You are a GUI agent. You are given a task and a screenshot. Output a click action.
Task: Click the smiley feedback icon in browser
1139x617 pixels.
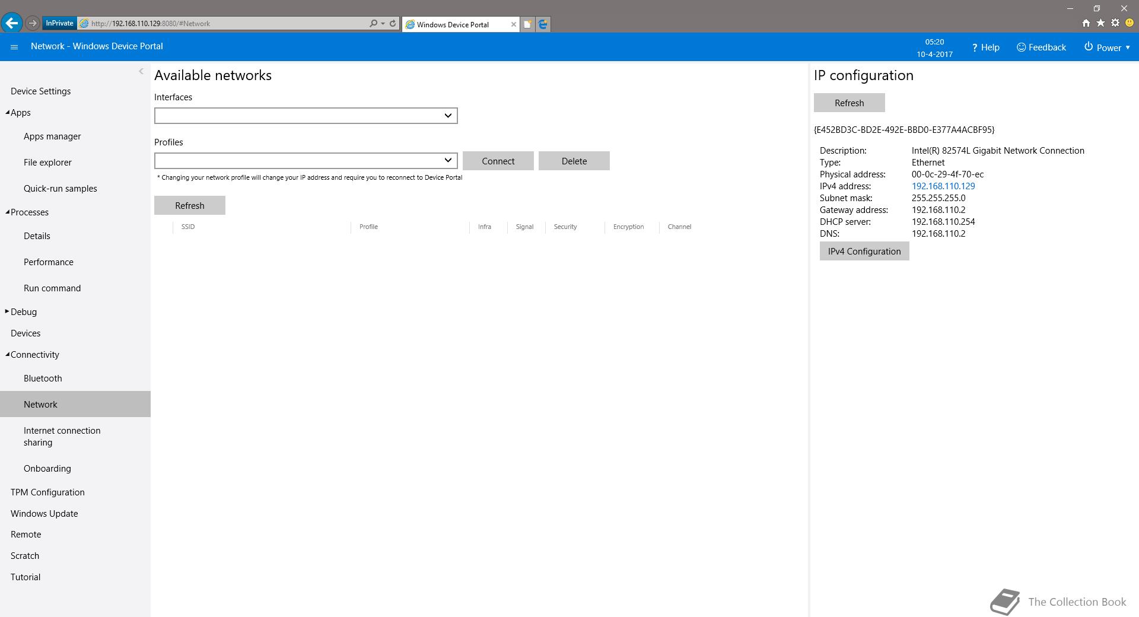pos(1130,23)
